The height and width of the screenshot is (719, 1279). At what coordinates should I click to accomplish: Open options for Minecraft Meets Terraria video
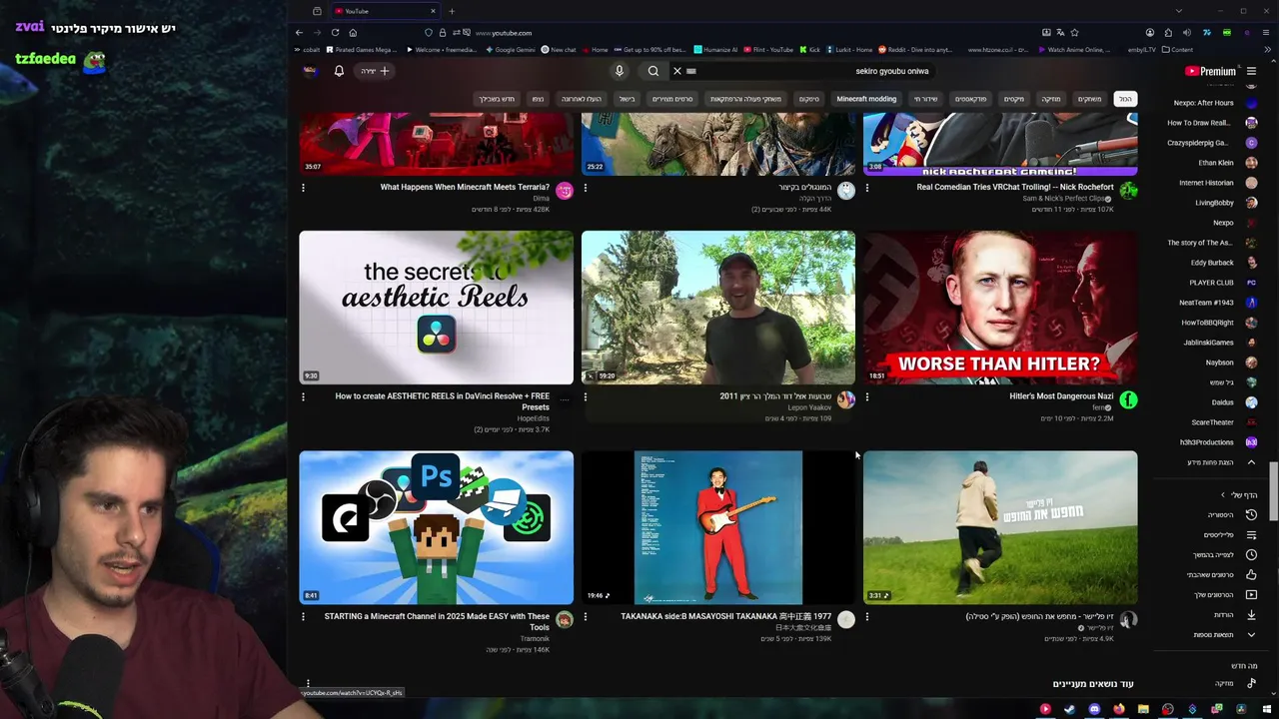303,187
